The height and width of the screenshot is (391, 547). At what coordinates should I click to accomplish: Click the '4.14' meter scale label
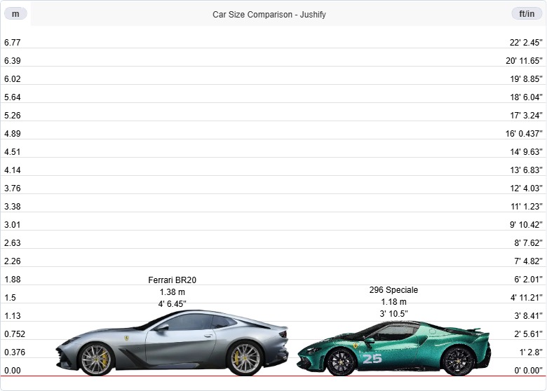click(13, 170)
